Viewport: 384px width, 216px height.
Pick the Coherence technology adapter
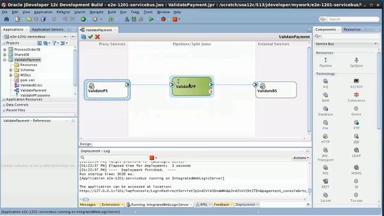click(x=356, y=97)
